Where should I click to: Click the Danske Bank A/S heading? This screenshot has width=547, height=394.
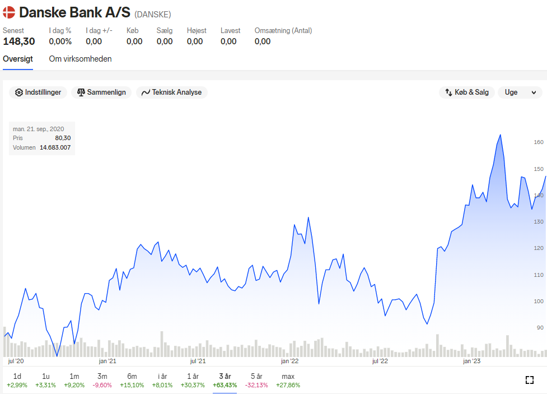pos(74,12)
